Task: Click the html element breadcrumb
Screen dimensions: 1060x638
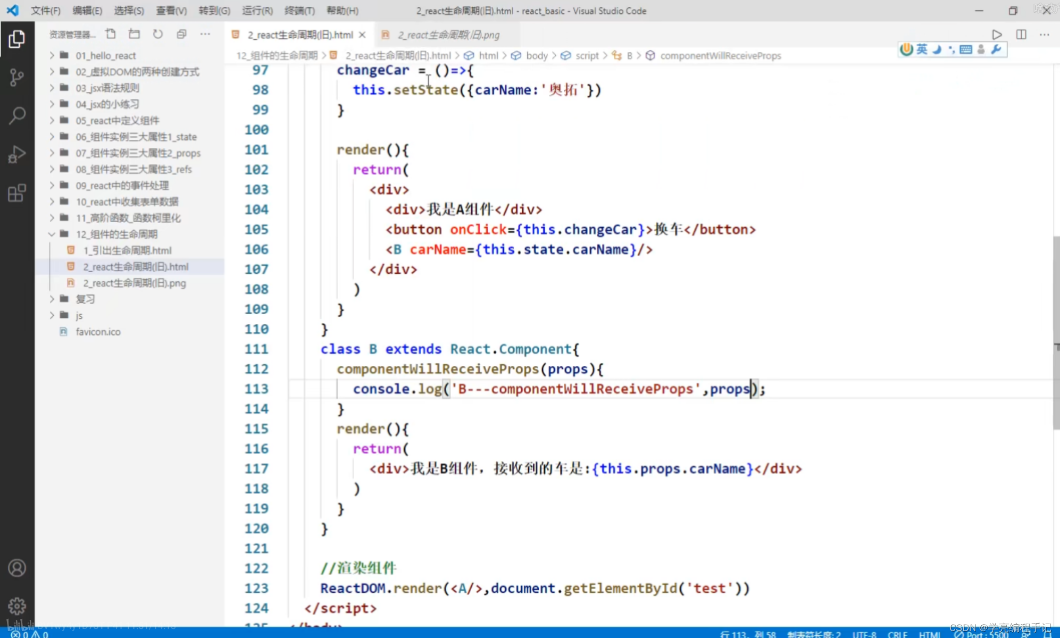Action: tap(488, 56)
